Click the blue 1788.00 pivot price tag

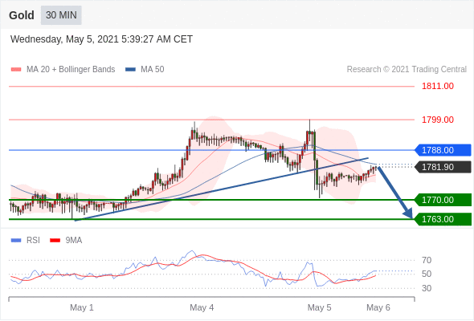443,150
